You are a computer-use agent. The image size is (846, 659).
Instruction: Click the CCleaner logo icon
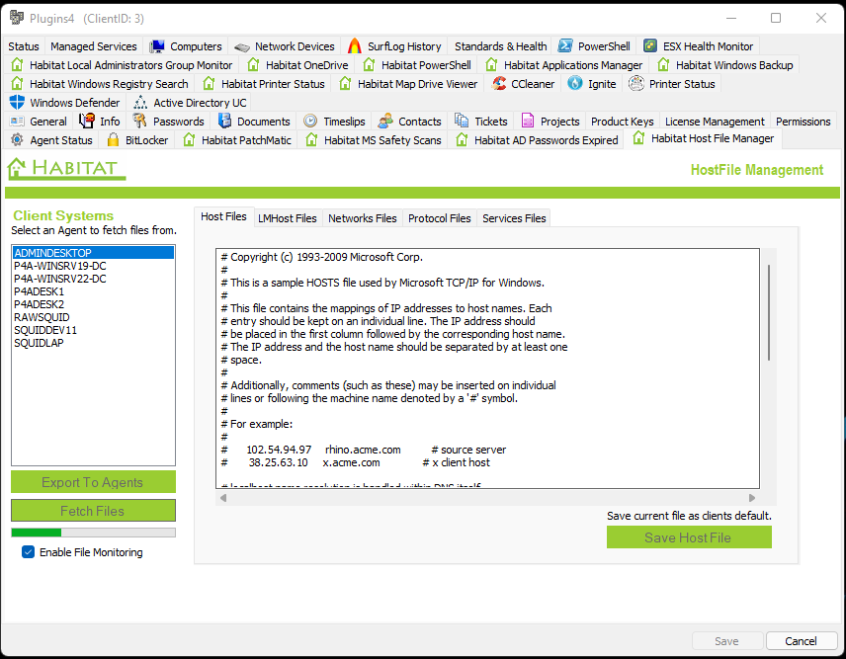[x=499, y=84]
